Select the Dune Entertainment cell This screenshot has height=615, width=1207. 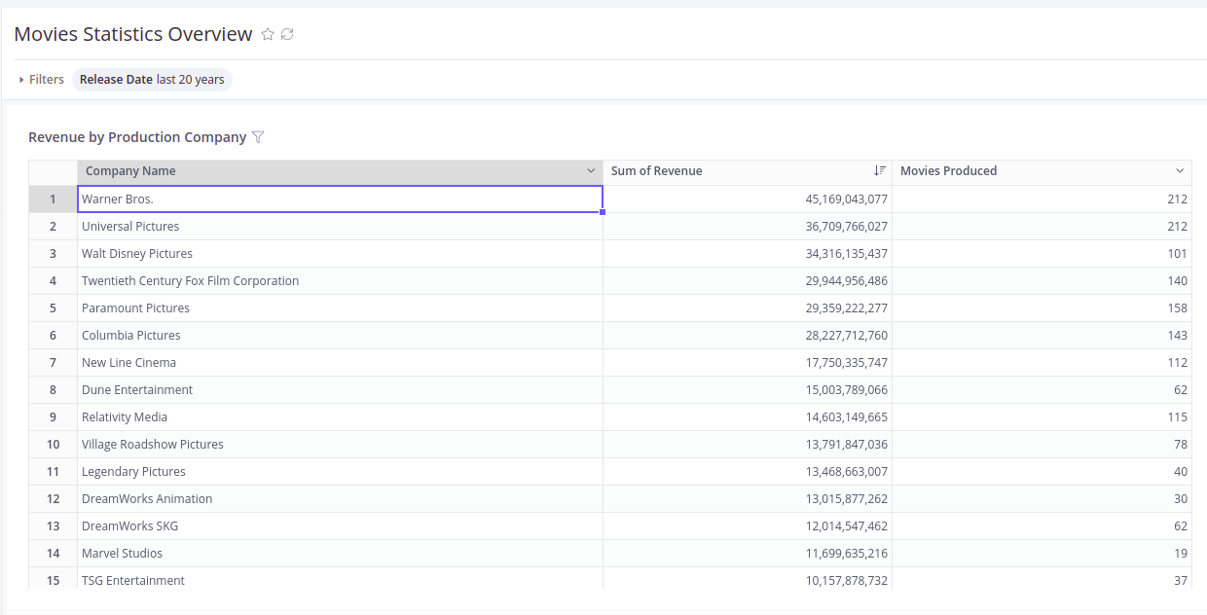[x=340, y=389]
